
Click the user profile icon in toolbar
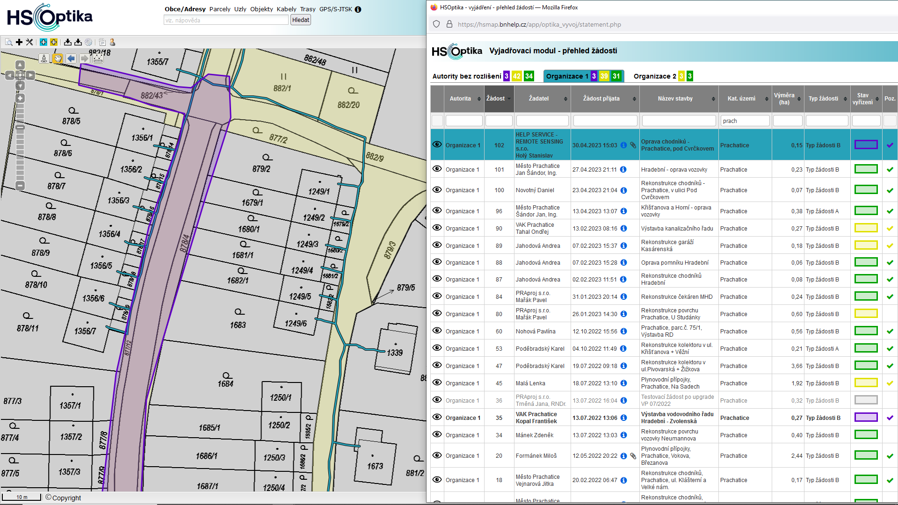(112, 42)
